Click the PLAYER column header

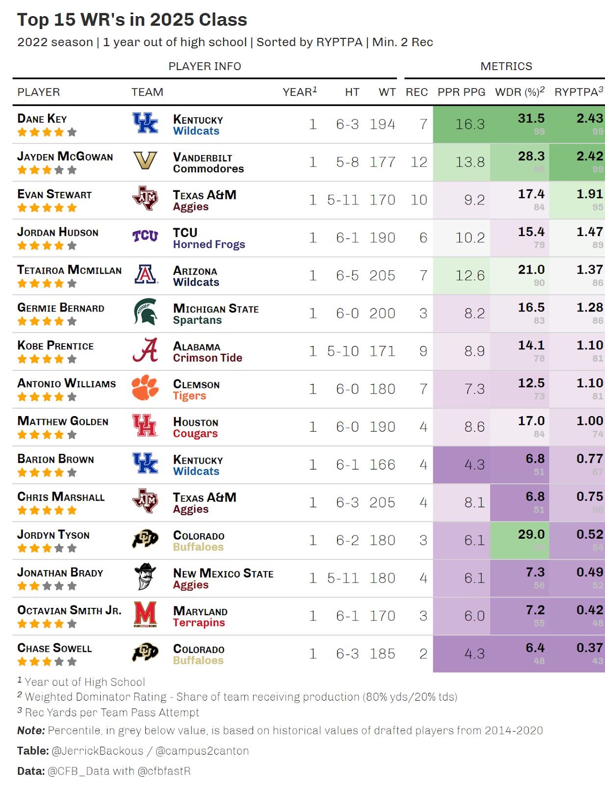[39, 92]
